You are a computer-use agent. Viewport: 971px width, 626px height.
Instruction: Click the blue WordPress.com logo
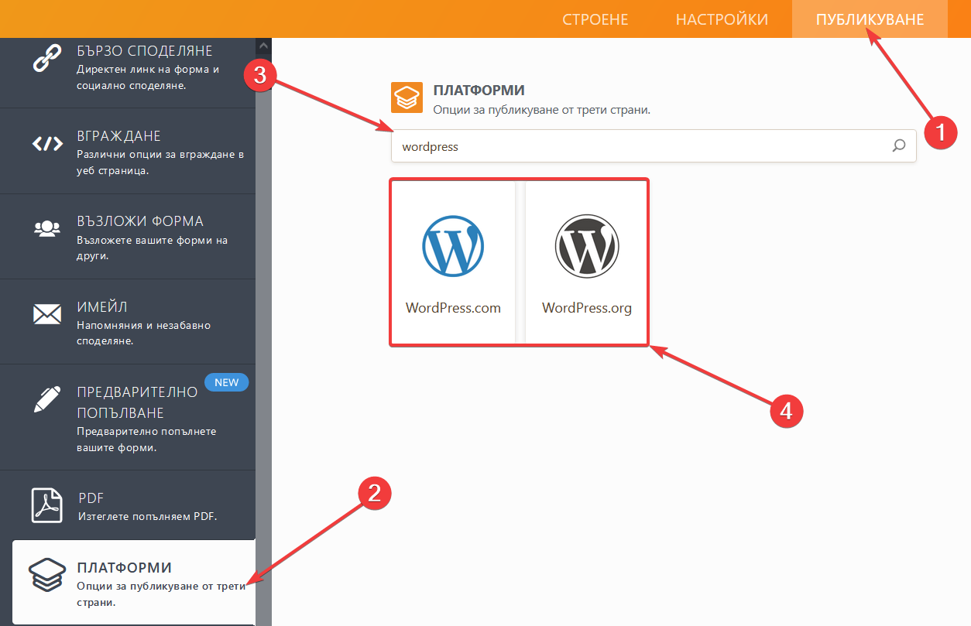(453, 245)
